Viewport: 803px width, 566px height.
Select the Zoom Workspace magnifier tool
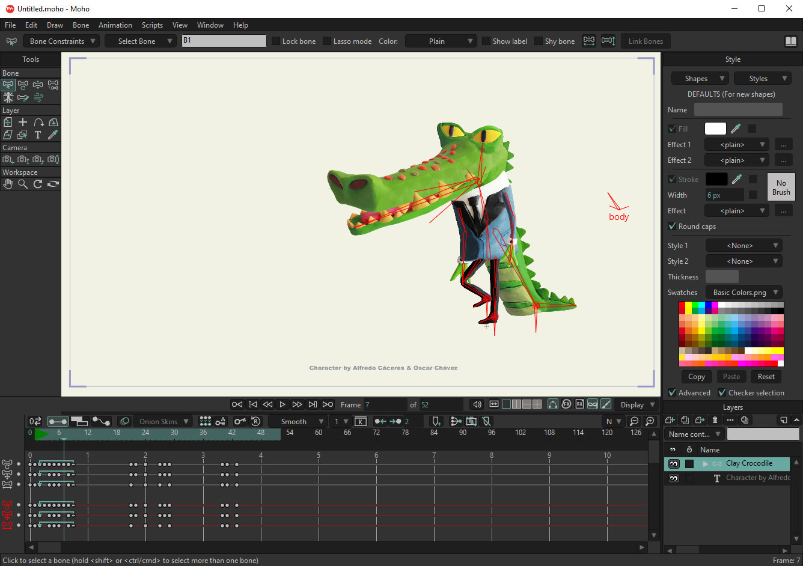23,184
